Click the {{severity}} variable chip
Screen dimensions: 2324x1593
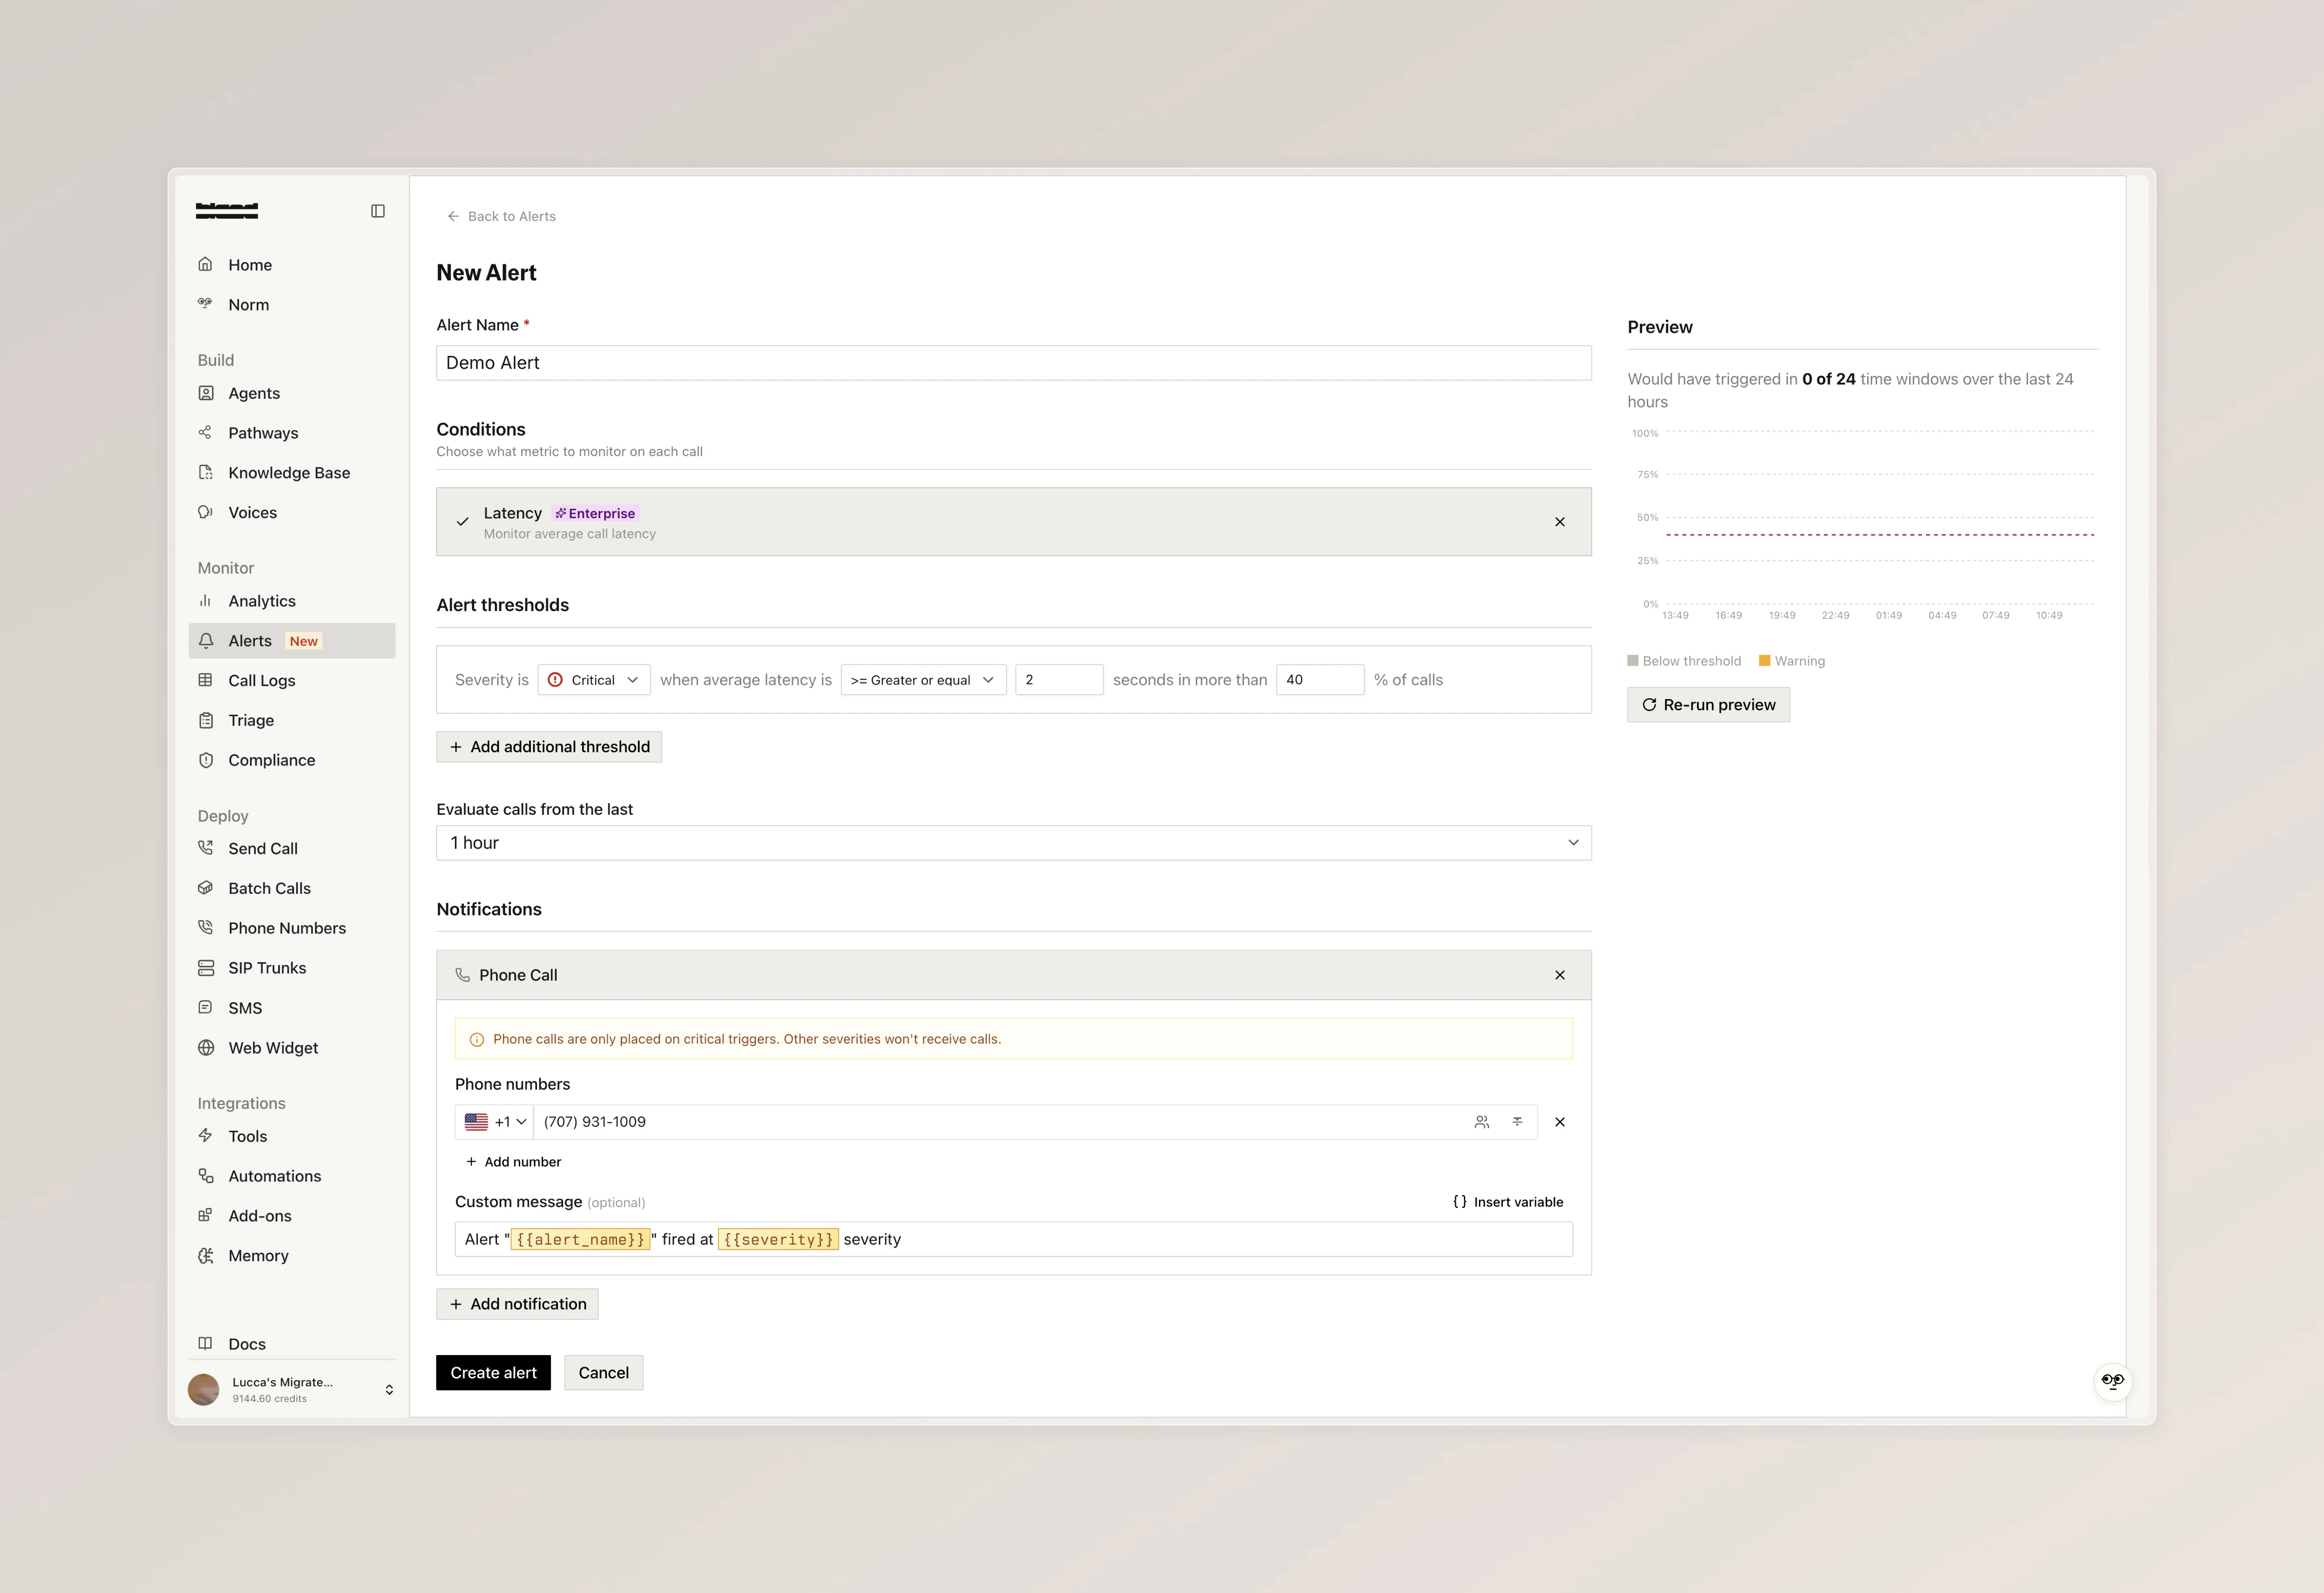[778, 1240]
